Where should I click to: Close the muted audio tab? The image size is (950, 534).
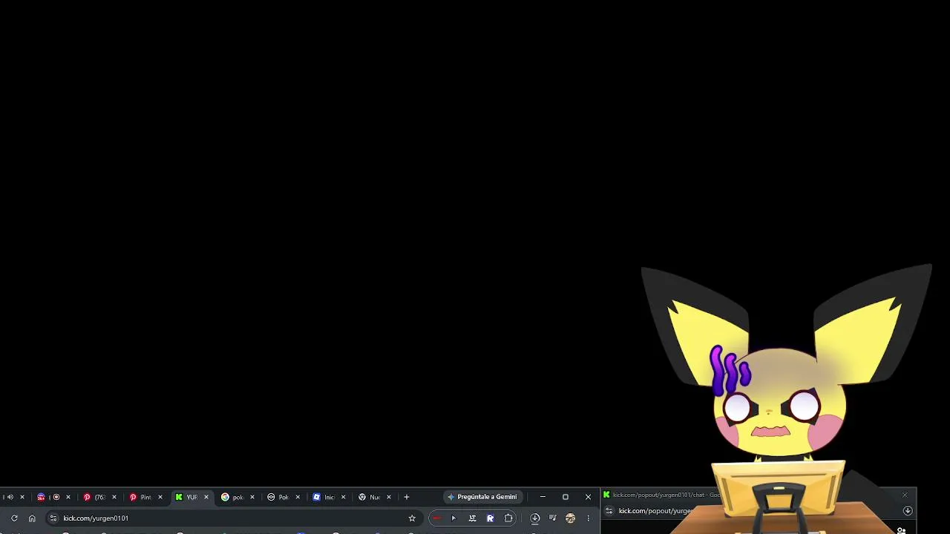22,497
